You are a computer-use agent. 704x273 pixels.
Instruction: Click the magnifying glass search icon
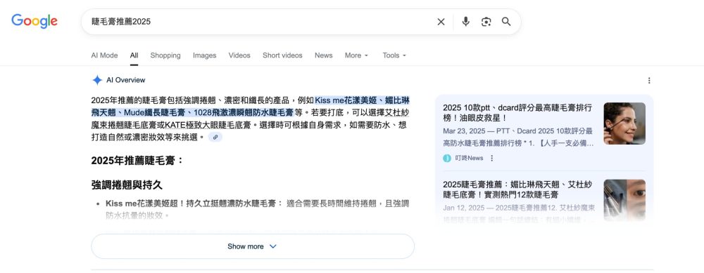[x=506, y=22]
